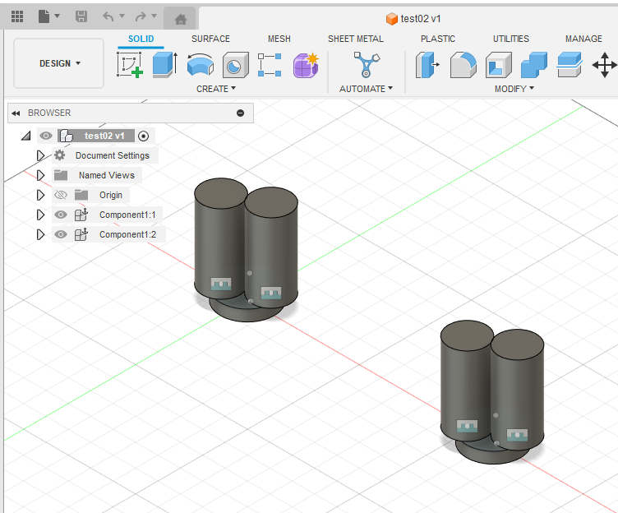The height and width of the screenshot is (513, 618).
Task: Open the Create Form tool
Action: 306,65
